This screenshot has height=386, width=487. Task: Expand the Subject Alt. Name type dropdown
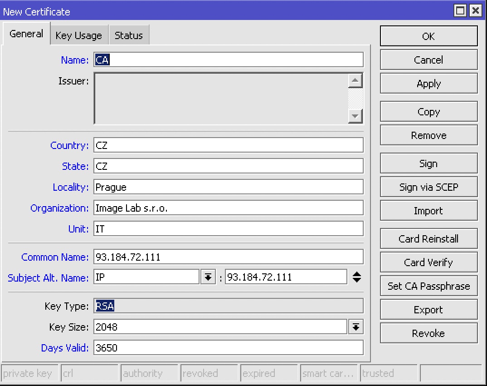coord(208,277)
